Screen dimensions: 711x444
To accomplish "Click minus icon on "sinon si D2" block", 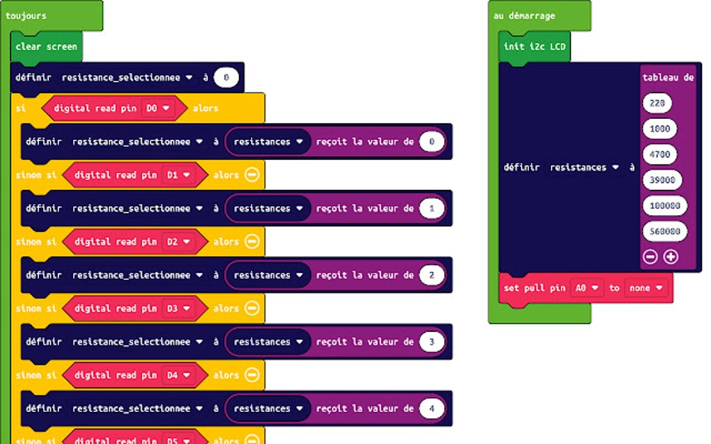I will (252, 241).
